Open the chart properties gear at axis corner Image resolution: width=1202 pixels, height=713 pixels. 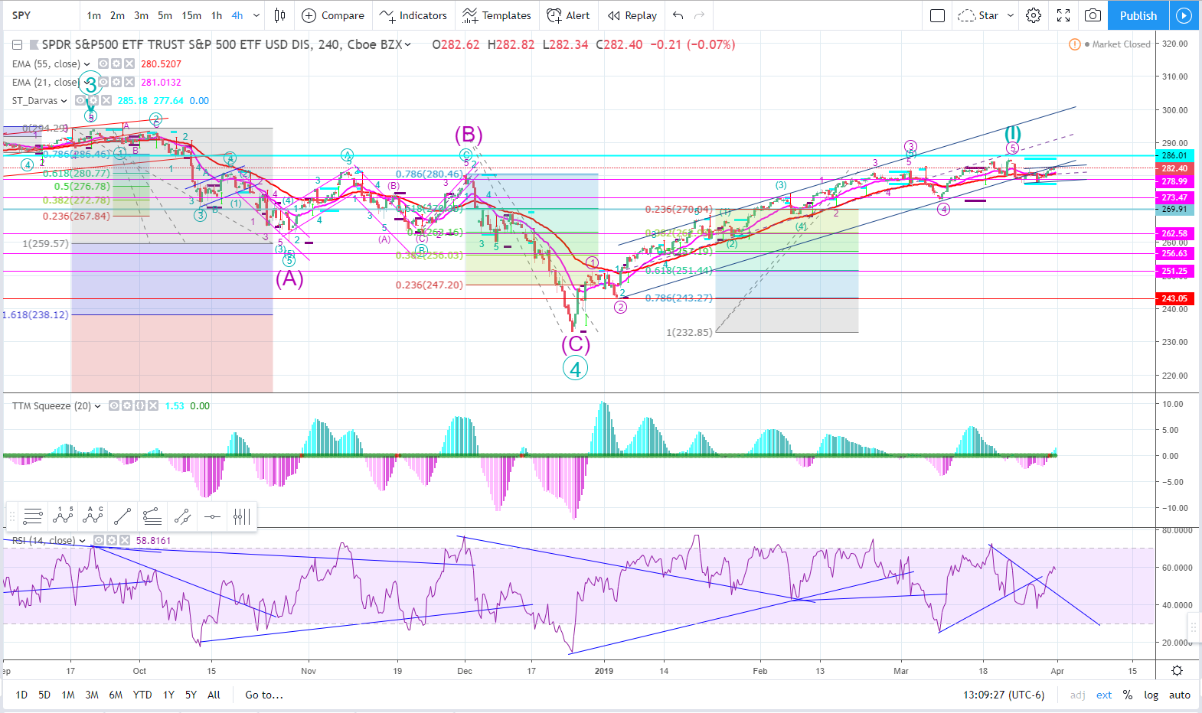click(x=1178, y=671)
